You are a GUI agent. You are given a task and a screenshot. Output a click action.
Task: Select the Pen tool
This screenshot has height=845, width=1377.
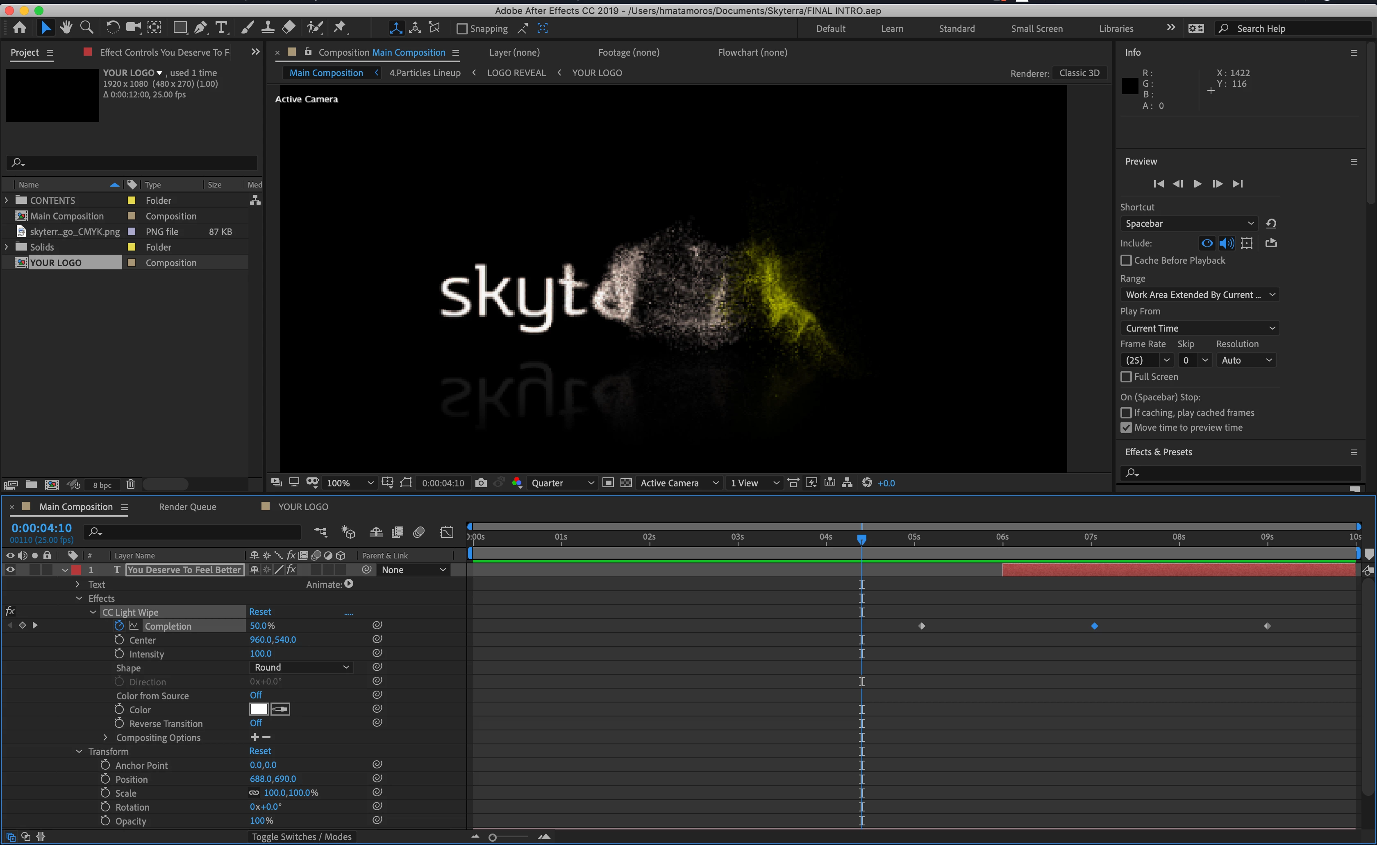click(x=200, y=27)
